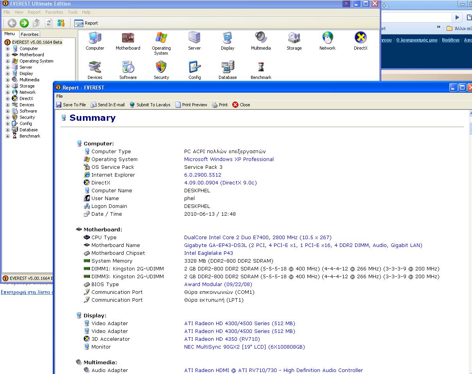Open the Benchmark hourglass icon

(261, 67)
